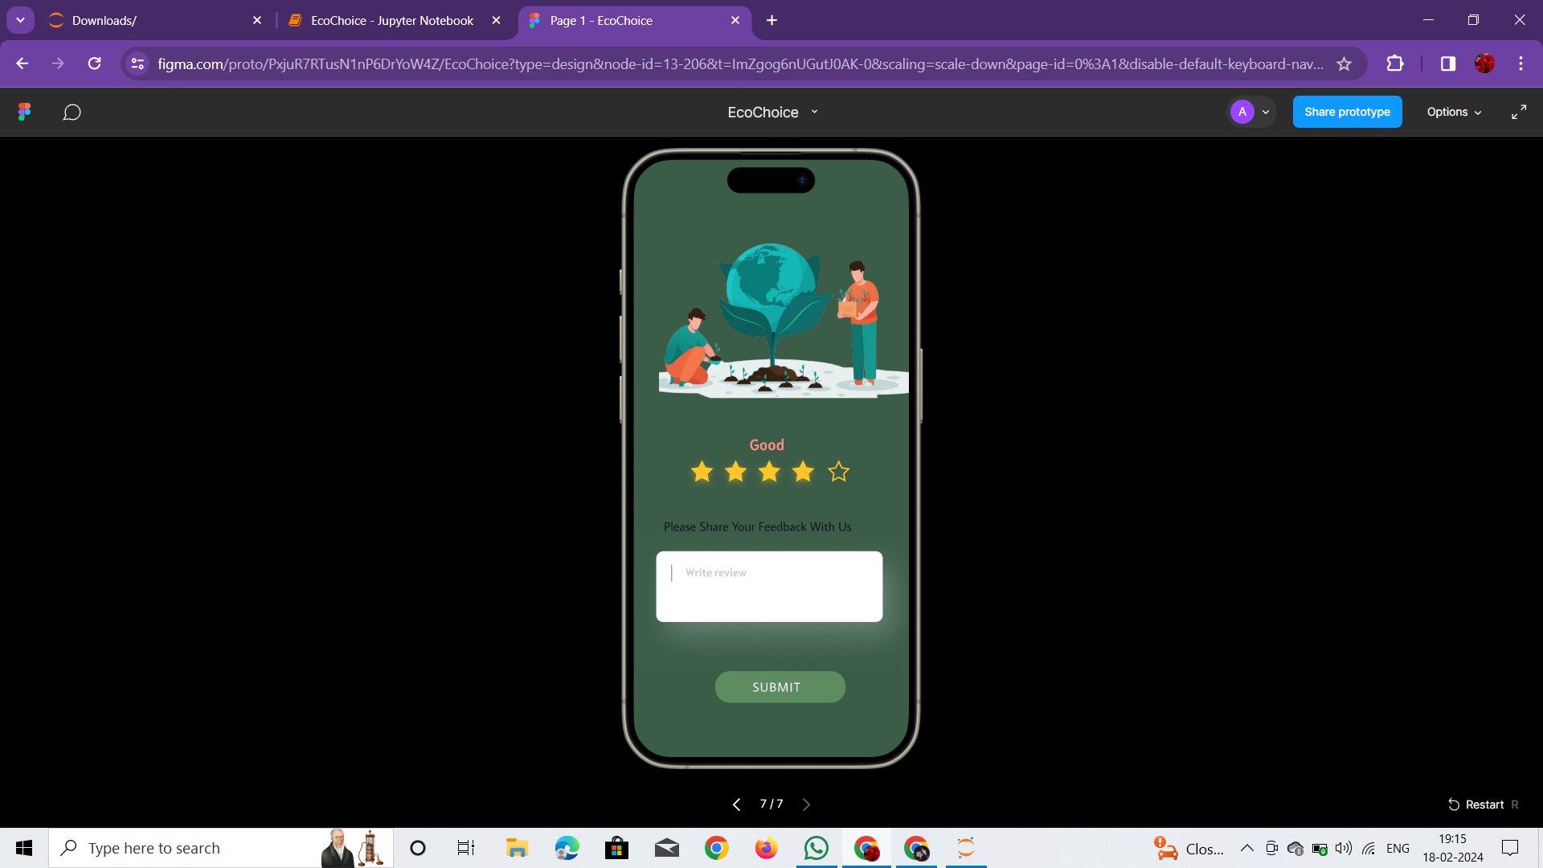Click the Write review text field
The height and width of the screenshot is (868, 1543).
[769, 586]
